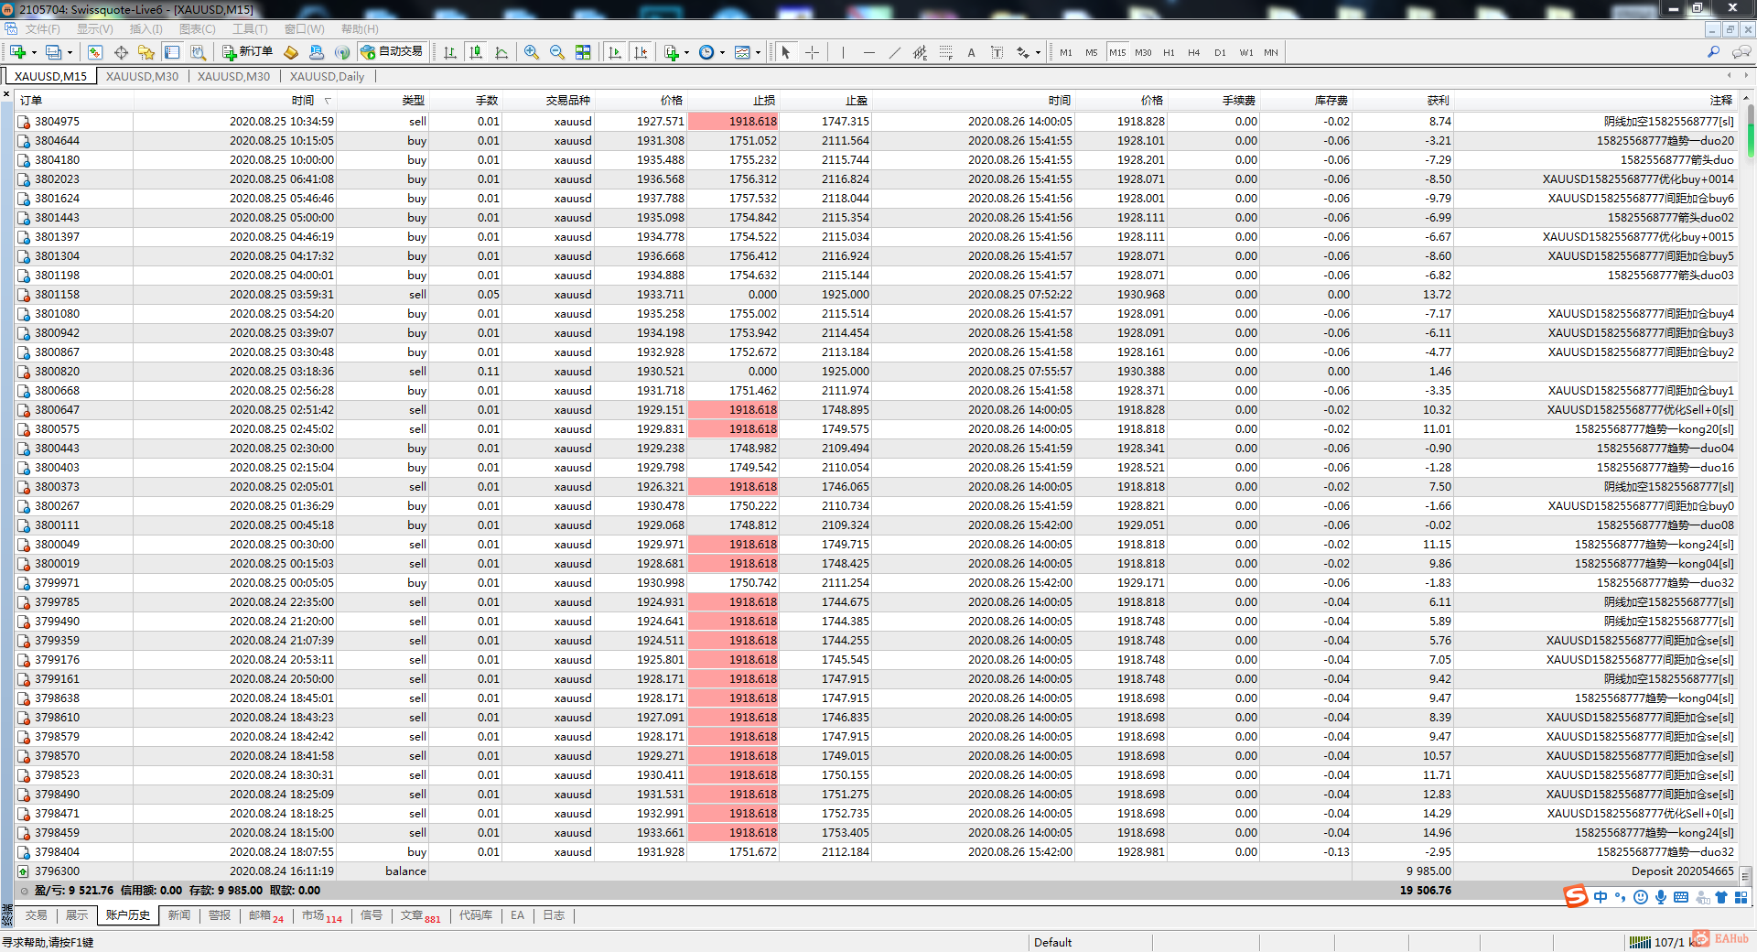Switch to the XAUUSD,Daily chart tab
Viewport: 1757px width, 952px height.
(327, 76)
